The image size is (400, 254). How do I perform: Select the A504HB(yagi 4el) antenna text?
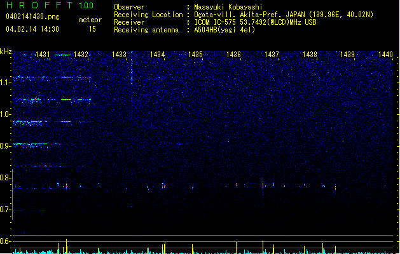coord(224,30)
